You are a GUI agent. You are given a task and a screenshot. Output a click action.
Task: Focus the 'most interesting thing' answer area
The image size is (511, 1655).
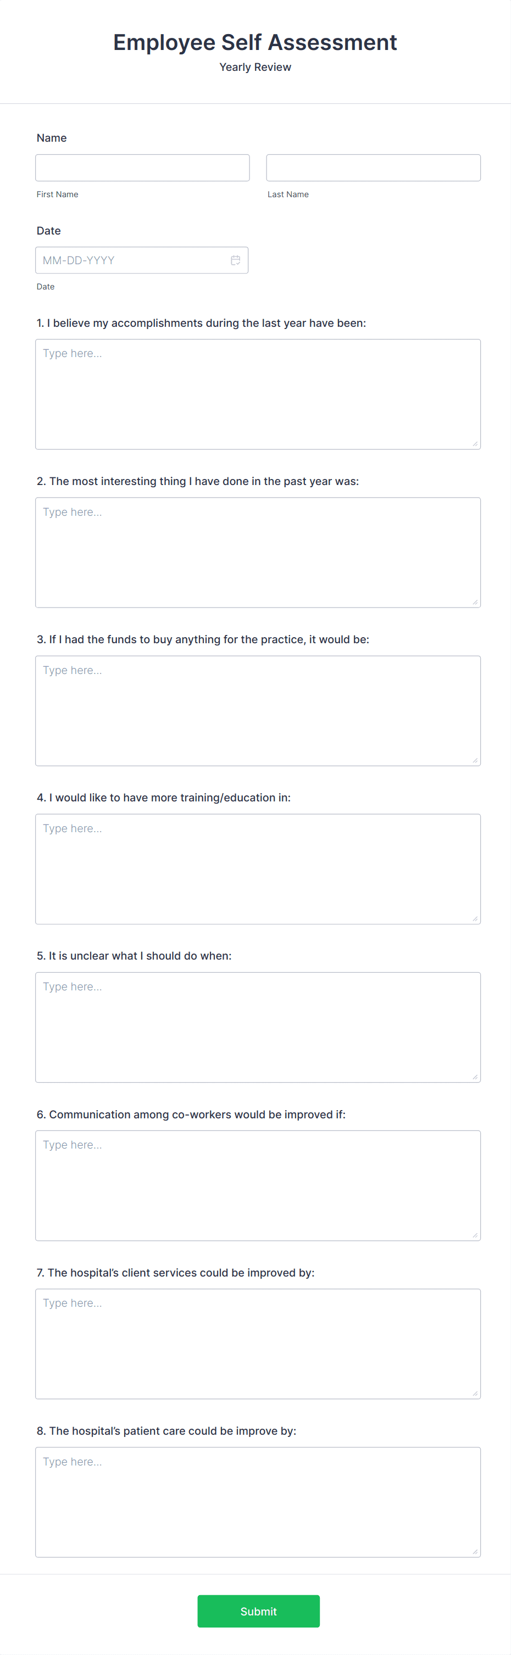tap(257, 551)
